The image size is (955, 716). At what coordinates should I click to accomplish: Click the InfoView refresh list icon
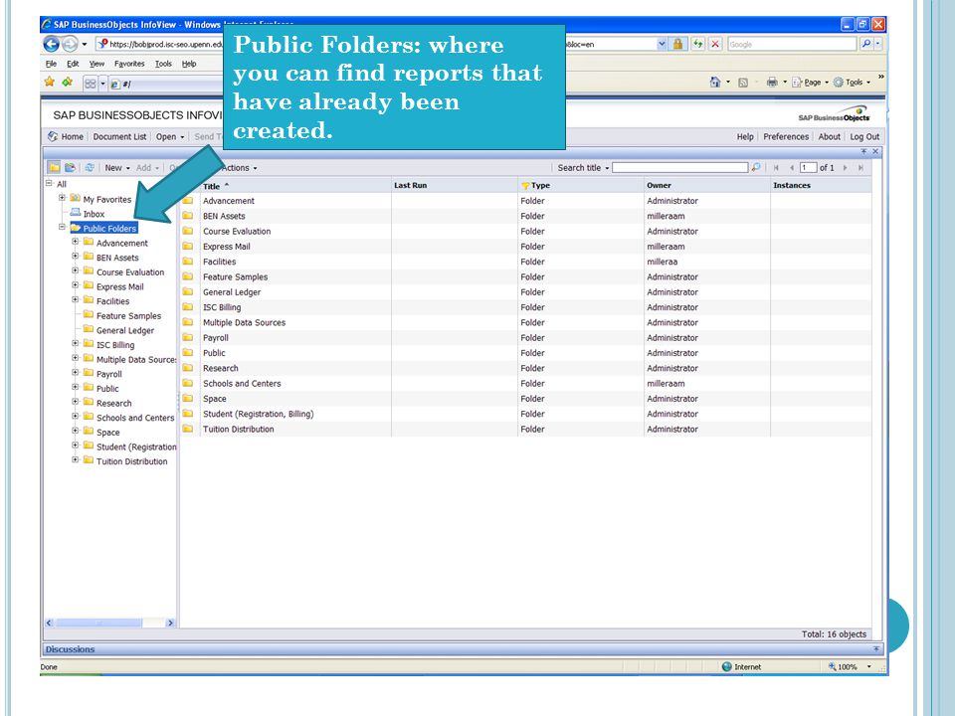click(x=91, y=167)
